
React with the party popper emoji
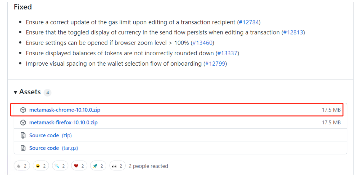60,166
